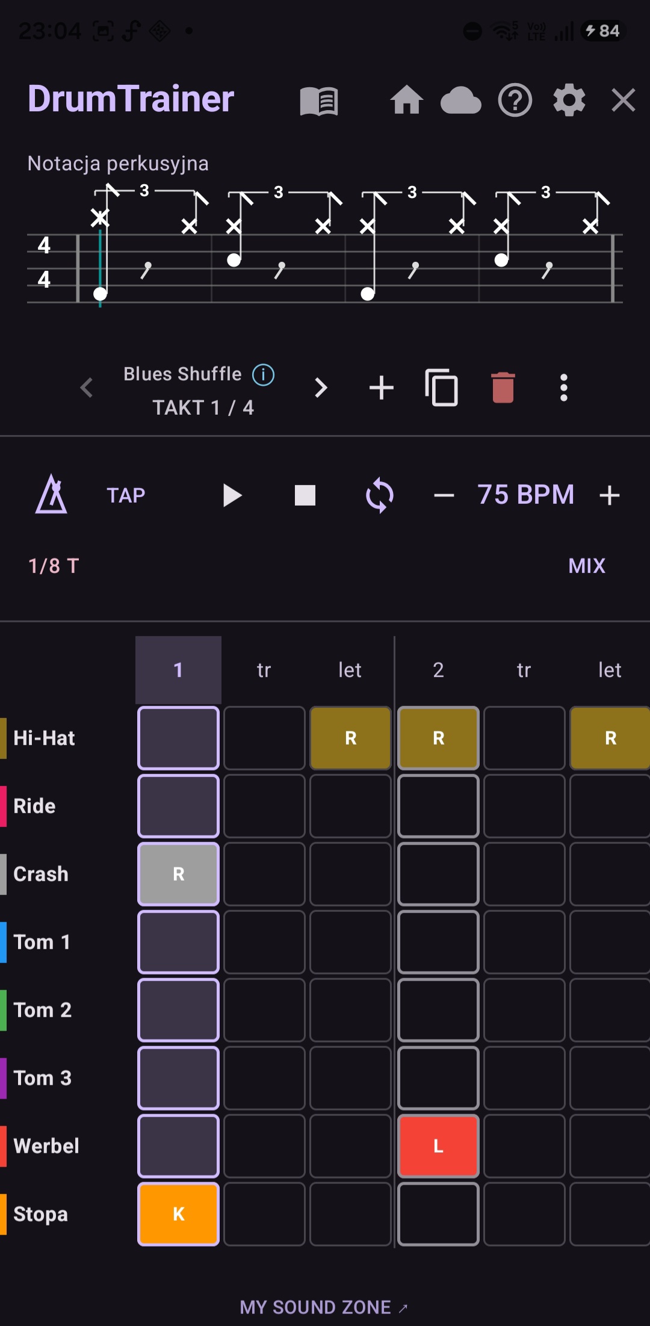Toggle Stopa K cell on beat 1
Screen dimensions: 650x1326
(x=178, y=1214)
